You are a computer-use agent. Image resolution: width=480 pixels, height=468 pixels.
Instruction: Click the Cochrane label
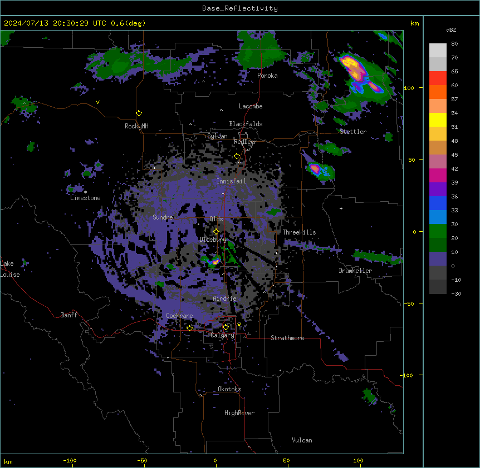tap(179, 316)
